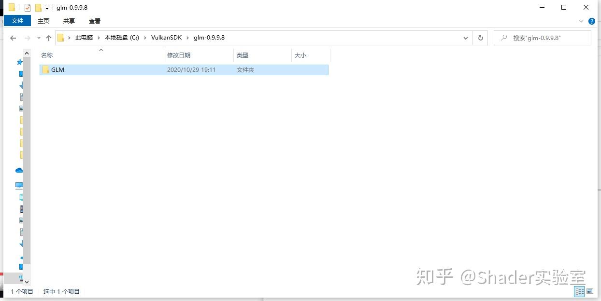Click the up-one-level arrow
Image resolution: width=601 pixels, height=301 pixels.
pos(49,38)
